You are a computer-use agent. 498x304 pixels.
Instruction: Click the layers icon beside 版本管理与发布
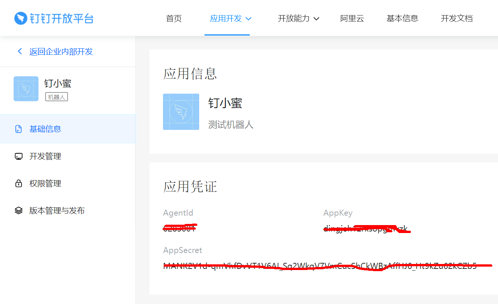pyautogui.click(x=18, y=211)
